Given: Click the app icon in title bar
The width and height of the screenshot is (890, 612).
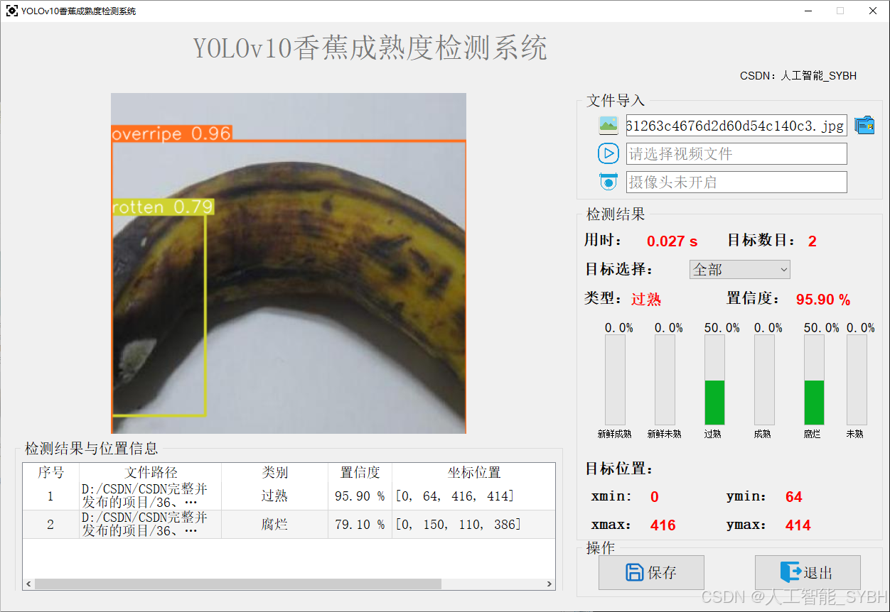Looking at the screenshot, I should (x=12, y=11).
